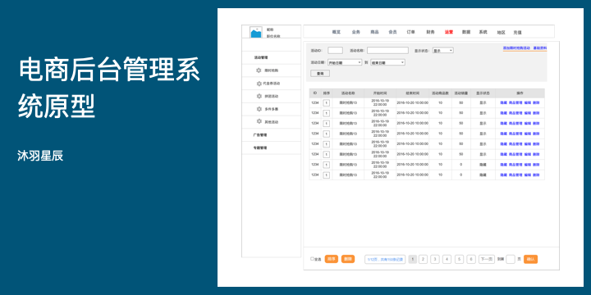The height and width of the screenshot is (295, 591).
Task: Go to the 下一页 next page
Action: 487,259
